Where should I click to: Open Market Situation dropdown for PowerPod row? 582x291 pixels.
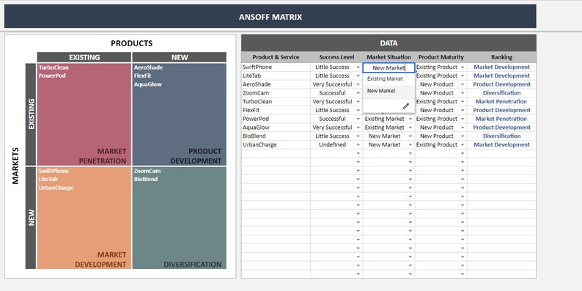[x=410, y=119]
